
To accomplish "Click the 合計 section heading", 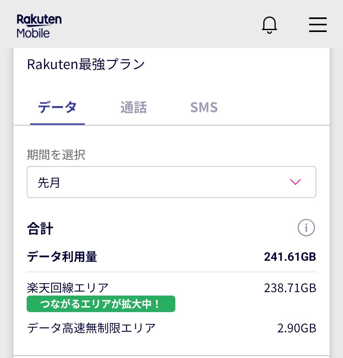I will tap(40, 228).
